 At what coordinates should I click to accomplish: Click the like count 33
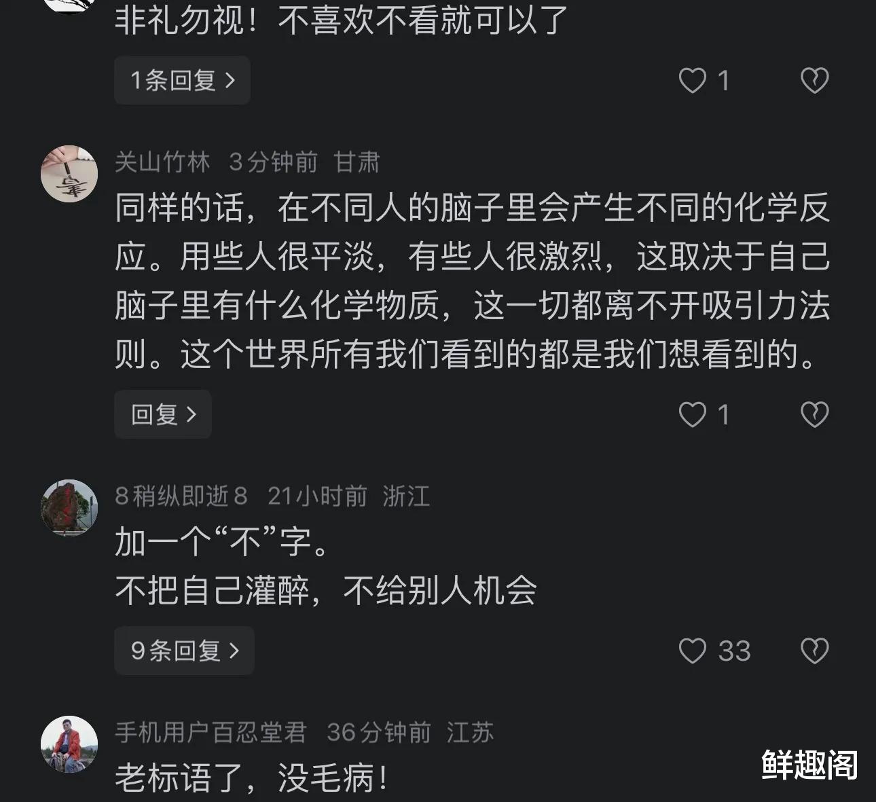(x=734, y=651)
